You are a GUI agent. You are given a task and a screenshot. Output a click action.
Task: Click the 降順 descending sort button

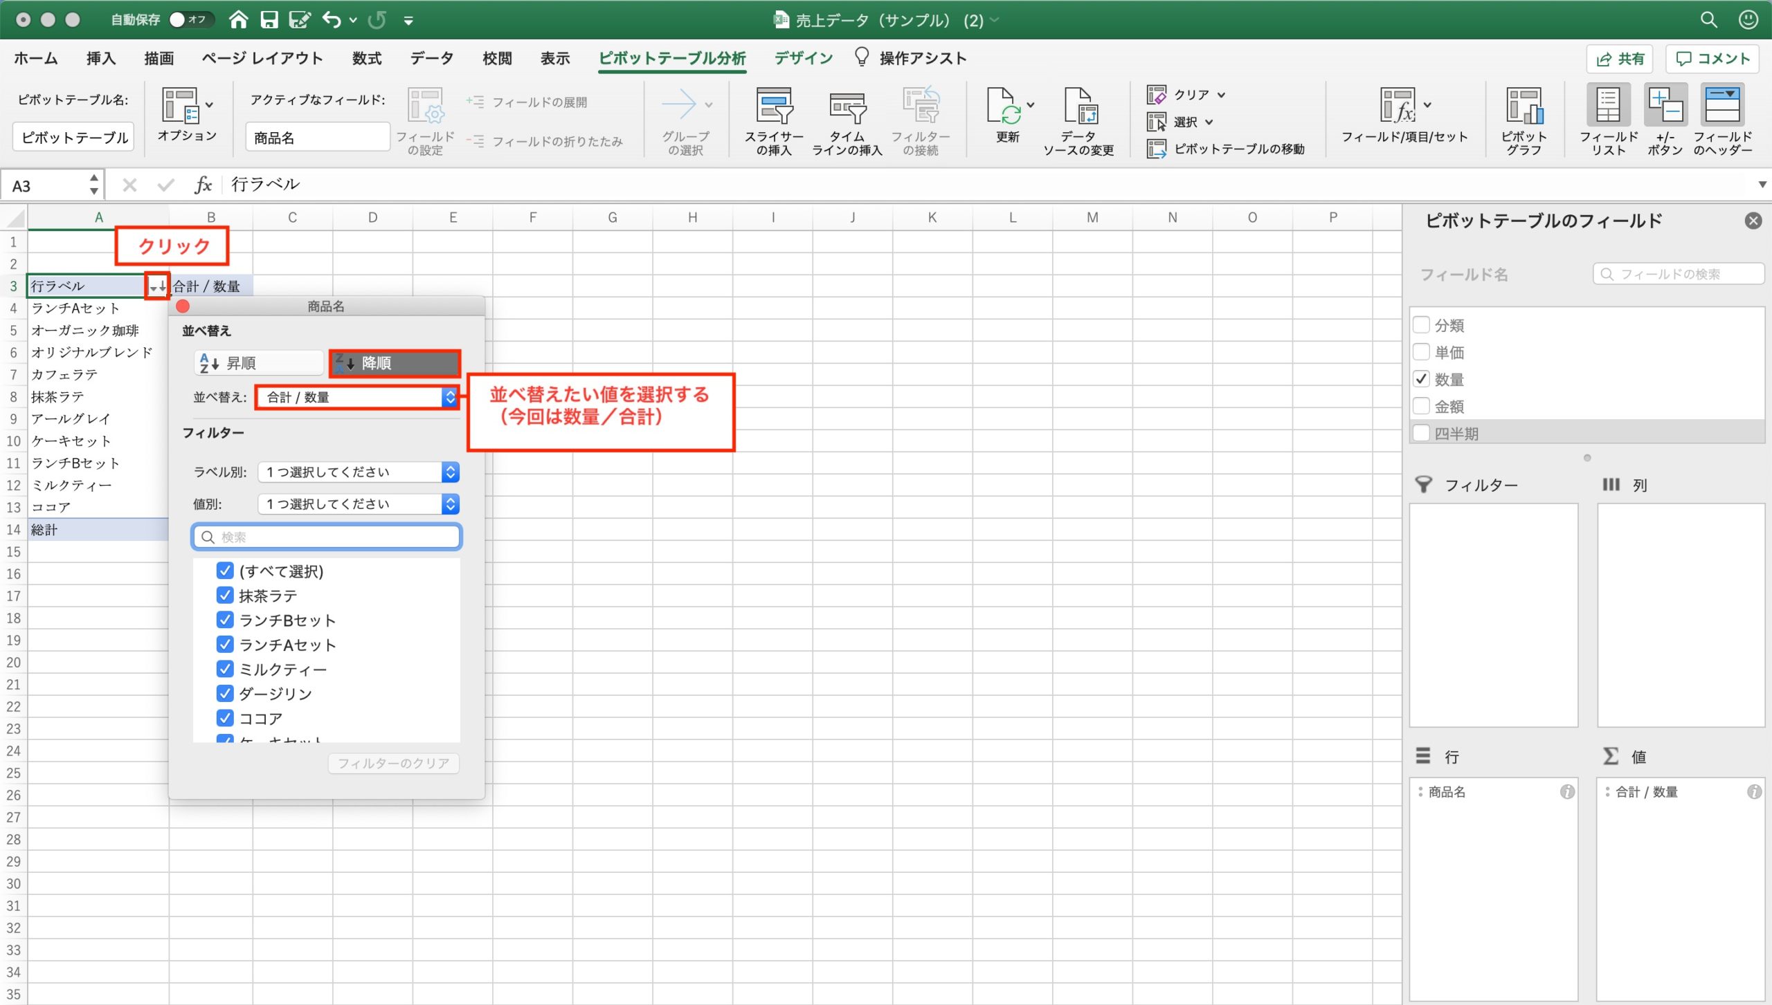pos(395,363)
